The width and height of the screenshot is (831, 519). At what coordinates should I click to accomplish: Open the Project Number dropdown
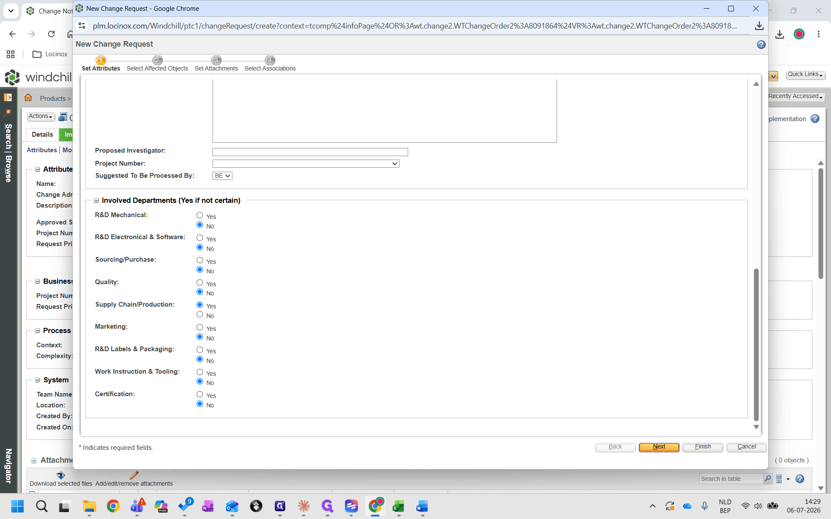306,163
